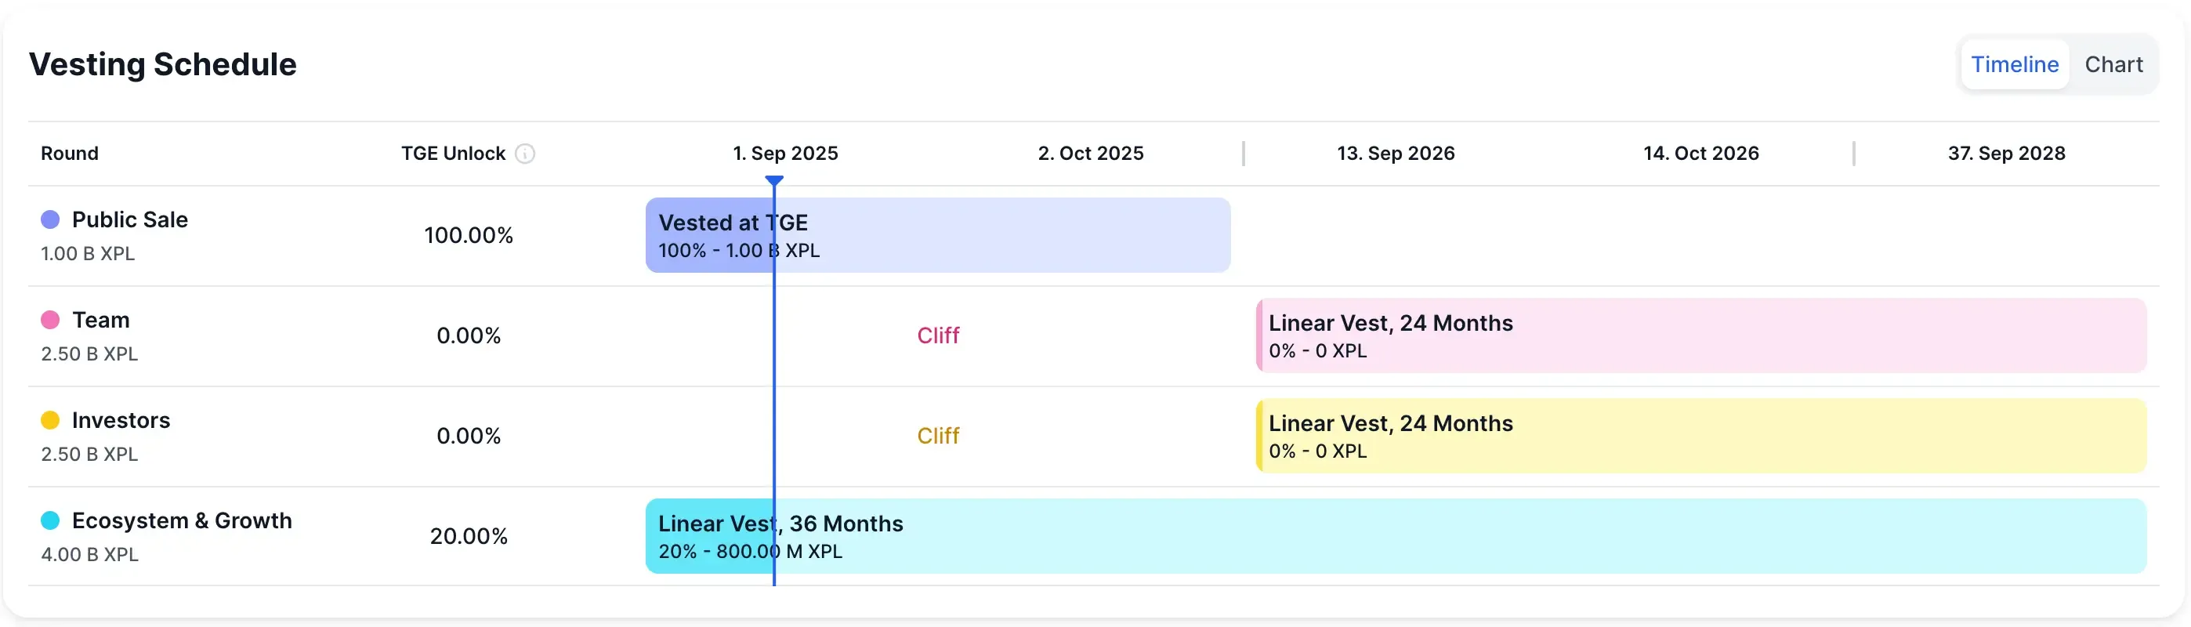
Task: Click the Investors Linear Vest 24 Months bar
Action: coord(1701,437)
